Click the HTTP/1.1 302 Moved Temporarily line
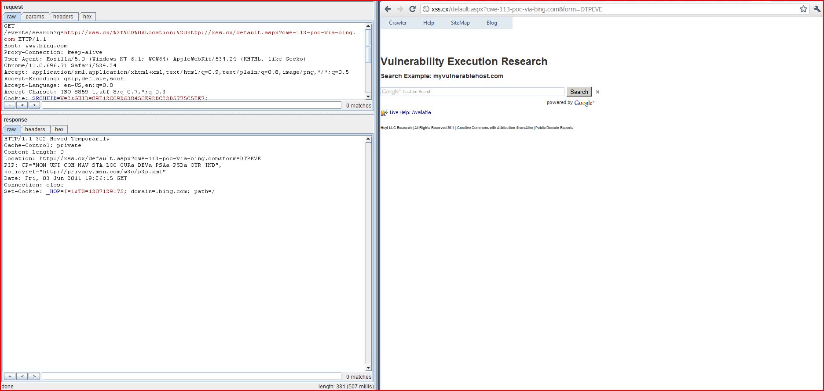This screenshot has width=824, height=391. coord(57,139)
